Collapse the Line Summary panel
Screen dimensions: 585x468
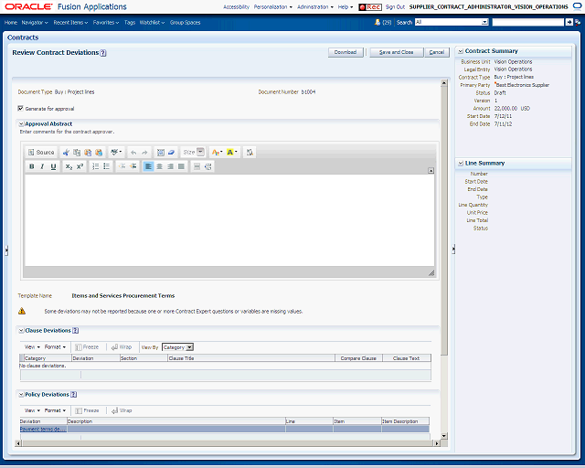[x=461, y=163]
